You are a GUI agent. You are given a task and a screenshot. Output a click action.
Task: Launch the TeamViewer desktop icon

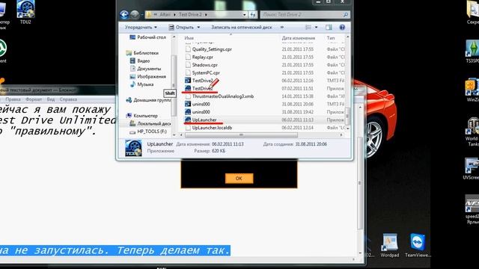[x=418, y=246]
